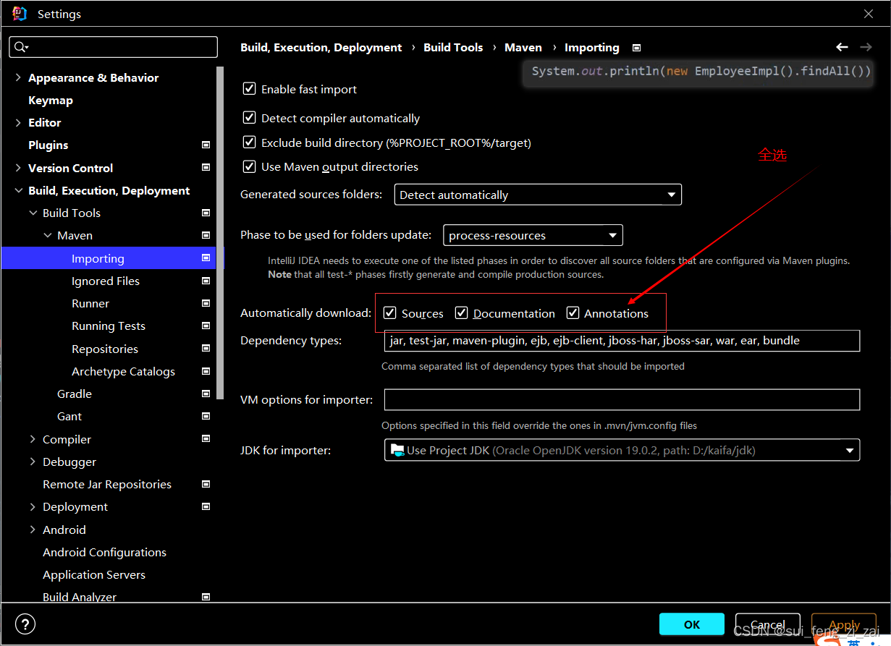Confirm settings with OK button
891x646 pixels.
tap(692, 624)
